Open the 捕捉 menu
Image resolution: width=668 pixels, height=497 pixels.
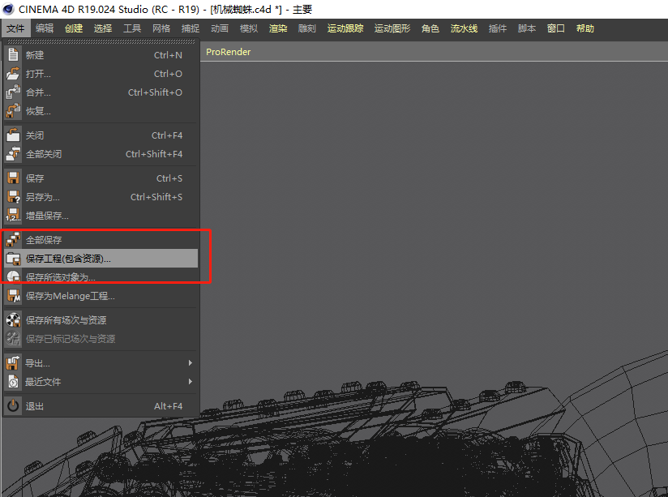pyautogui.click(x=190, y=28)
